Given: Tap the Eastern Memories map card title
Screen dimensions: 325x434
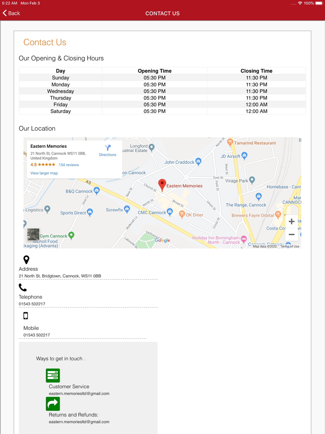Looking at the screenshot, I should 48,146.
